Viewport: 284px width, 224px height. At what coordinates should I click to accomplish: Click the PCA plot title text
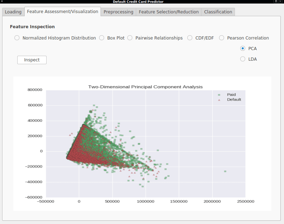(145, 87)
